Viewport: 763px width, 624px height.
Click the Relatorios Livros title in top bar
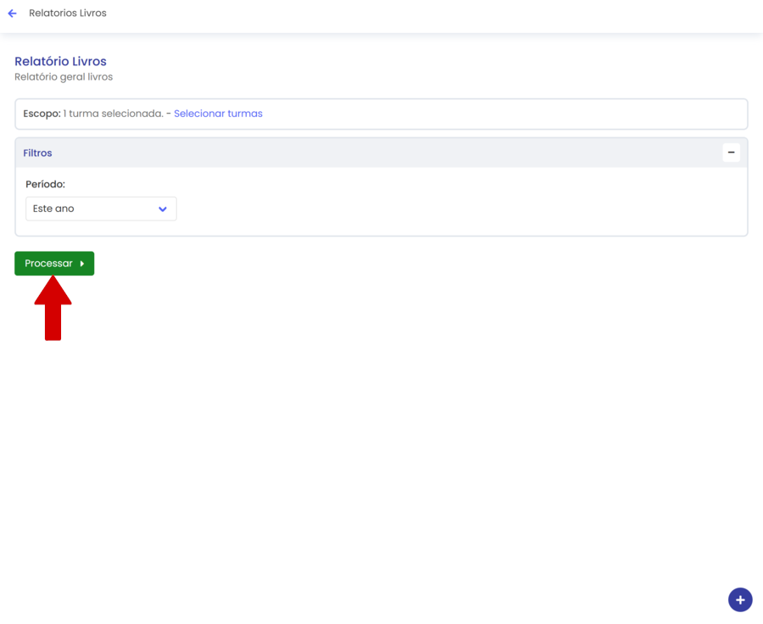coord(68,14)
